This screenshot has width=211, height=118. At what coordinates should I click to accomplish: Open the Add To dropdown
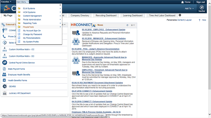point(189,9)
